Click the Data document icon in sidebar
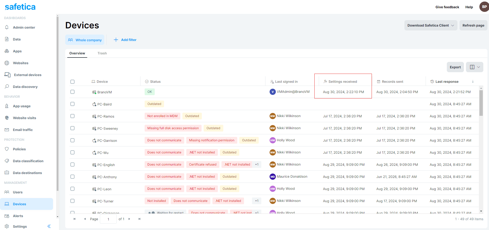Viewport: 489px width, 230px height. click(x=7, y=39)
